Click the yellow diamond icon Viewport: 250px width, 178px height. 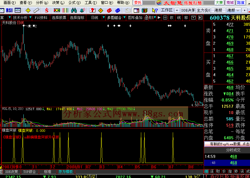click(101, 11)
